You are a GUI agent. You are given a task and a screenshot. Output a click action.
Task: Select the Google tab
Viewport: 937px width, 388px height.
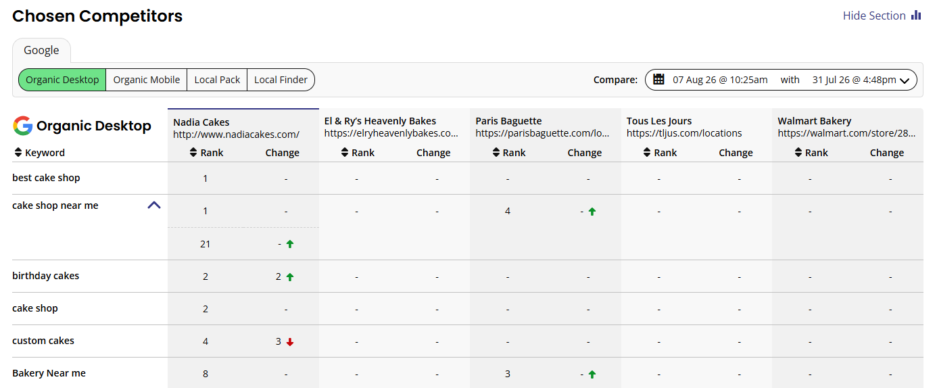tap(41, 50)
